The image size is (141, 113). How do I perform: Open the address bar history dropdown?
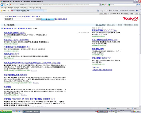click(x=100, y=5)
